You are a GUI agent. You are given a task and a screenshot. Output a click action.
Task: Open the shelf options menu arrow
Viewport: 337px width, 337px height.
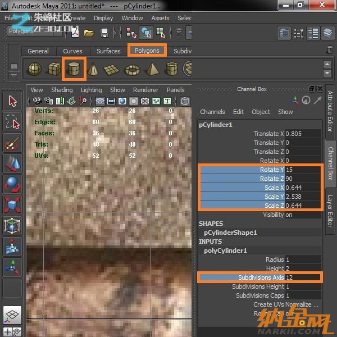click(x=14, y=76)
